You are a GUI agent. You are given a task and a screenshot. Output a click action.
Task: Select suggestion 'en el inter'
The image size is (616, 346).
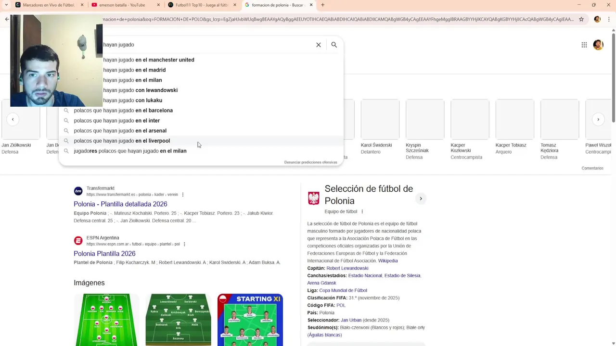click(x=201, y=120)
